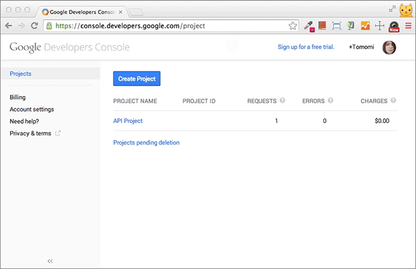
Task: Click the browser back arrow
Action: [9, 26]
